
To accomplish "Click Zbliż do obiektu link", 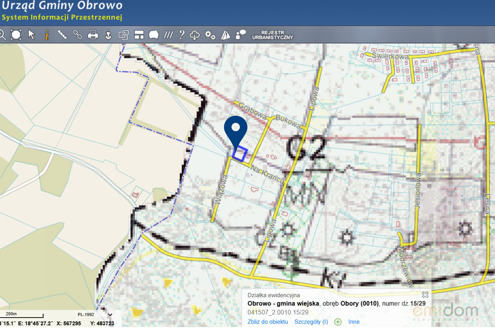I will 267,322.
